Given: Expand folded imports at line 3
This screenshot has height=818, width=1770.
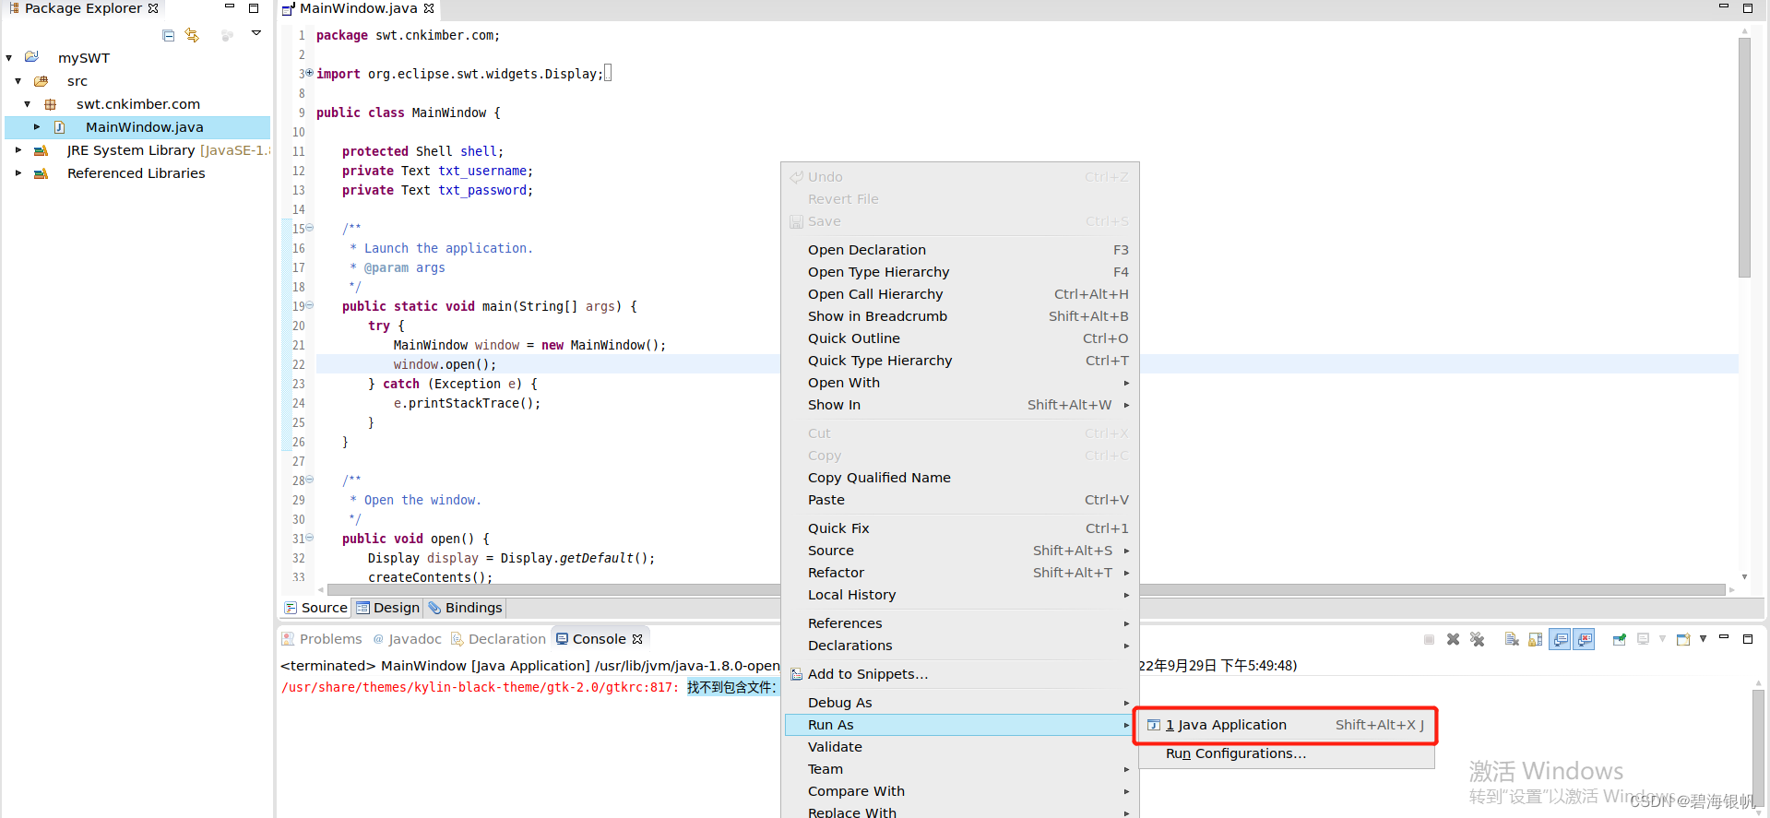Looking at the screenshot, I should (x=310, y=73).
